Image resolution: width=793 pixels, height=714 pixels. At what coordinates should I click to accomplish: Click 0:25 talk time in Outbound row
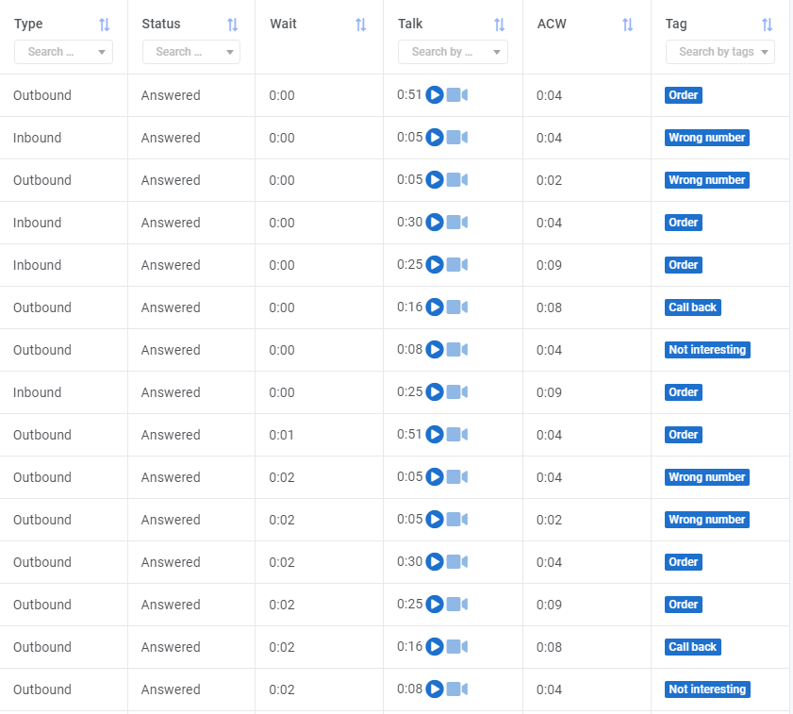(x=409, y=605)
